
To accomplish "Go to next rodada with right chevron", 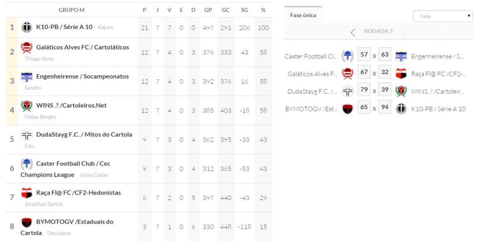I will pos(405,32).
